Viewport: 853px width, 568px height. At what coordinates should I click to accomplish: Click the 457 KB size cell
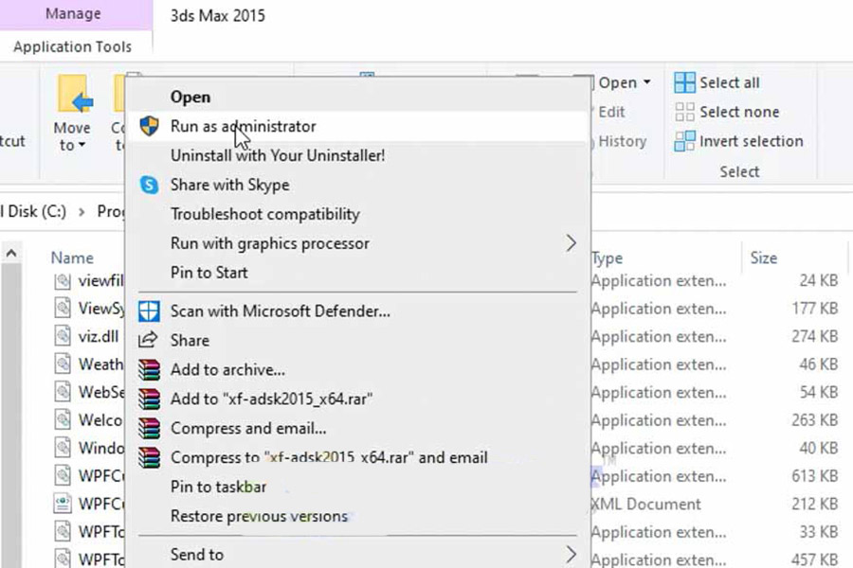point(814,559)
